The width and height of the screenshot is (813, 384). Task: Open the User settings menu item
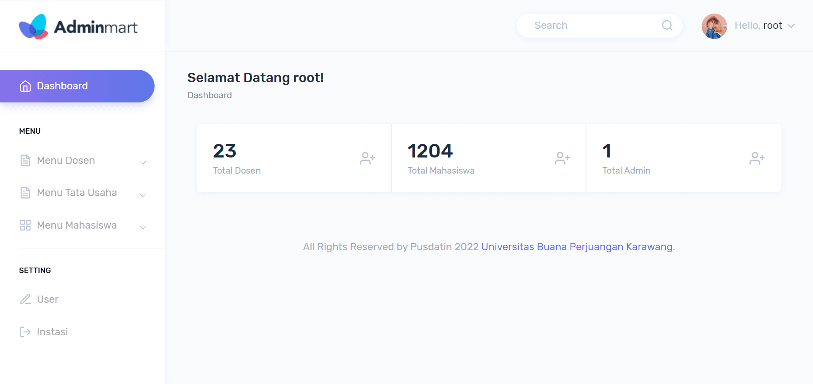(47, 299)
